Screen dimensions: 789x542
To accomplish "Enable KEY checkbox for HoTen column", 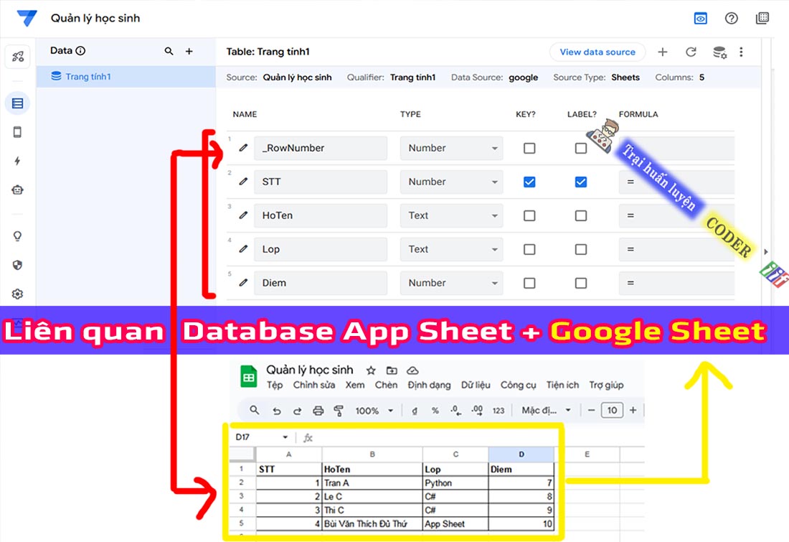I will (x=529, y=215).
